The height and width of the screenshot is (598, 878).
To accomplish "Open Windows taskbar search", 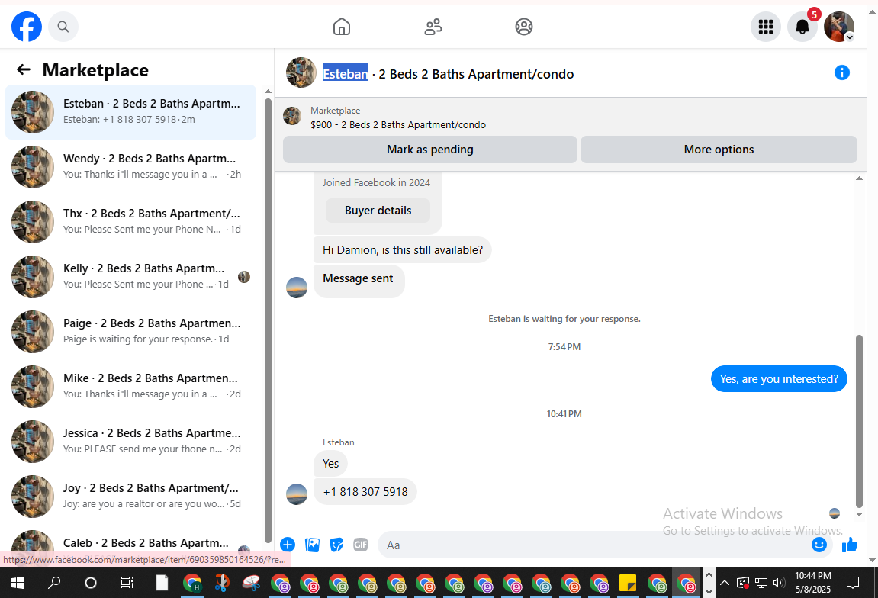I will pyautogui.click(x=54, y=584).
